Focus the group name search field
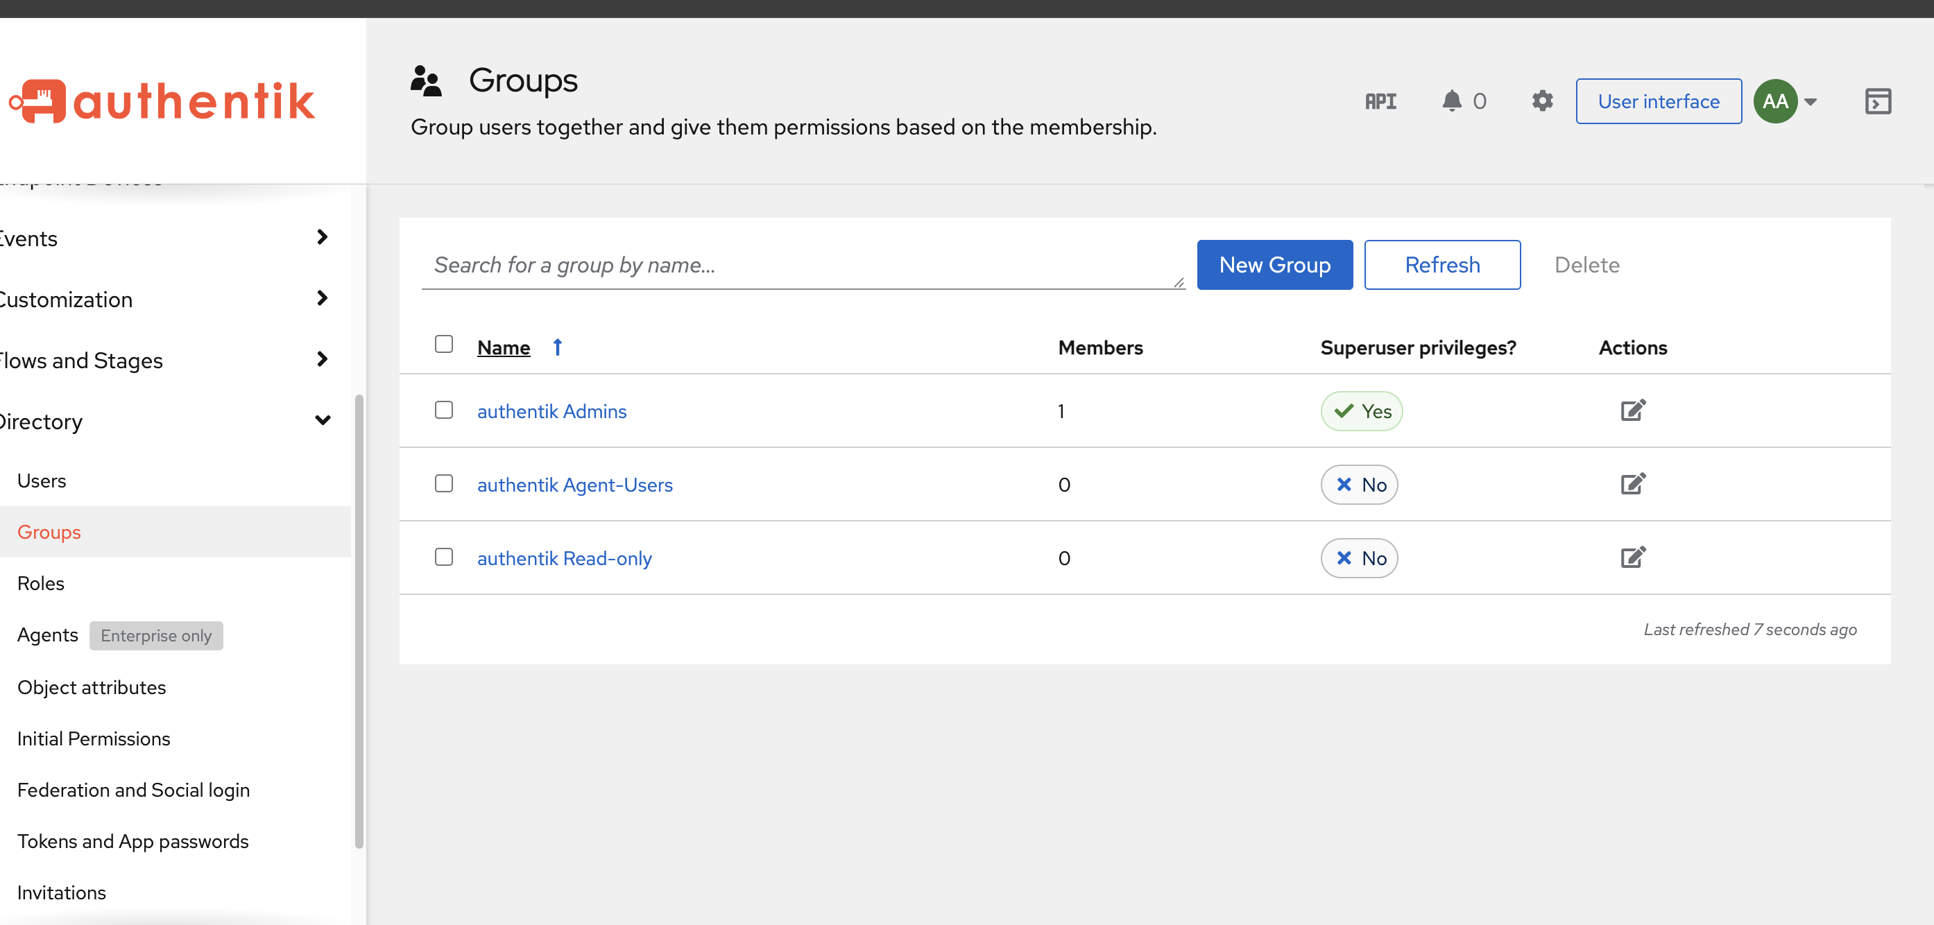1934x925 pixels. click(x=803, y=265)
